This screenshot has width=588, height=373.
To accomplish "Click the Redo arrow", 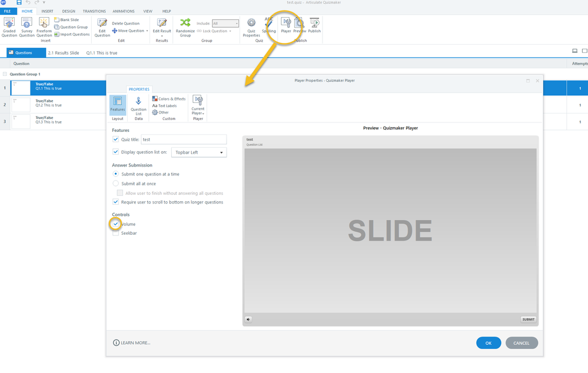I will pos(36,2).
